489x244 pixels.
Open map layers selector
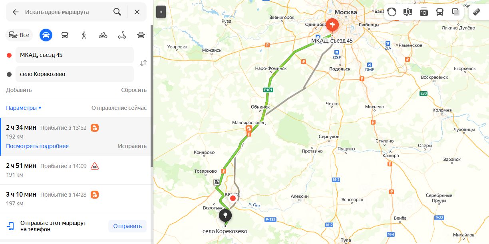pyautogui.click(x=456, y=12)
